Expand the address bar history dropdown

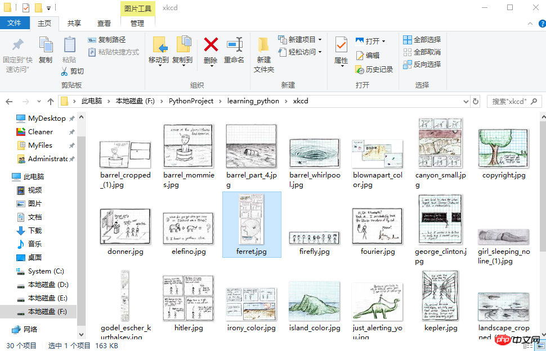click(466, 102)
